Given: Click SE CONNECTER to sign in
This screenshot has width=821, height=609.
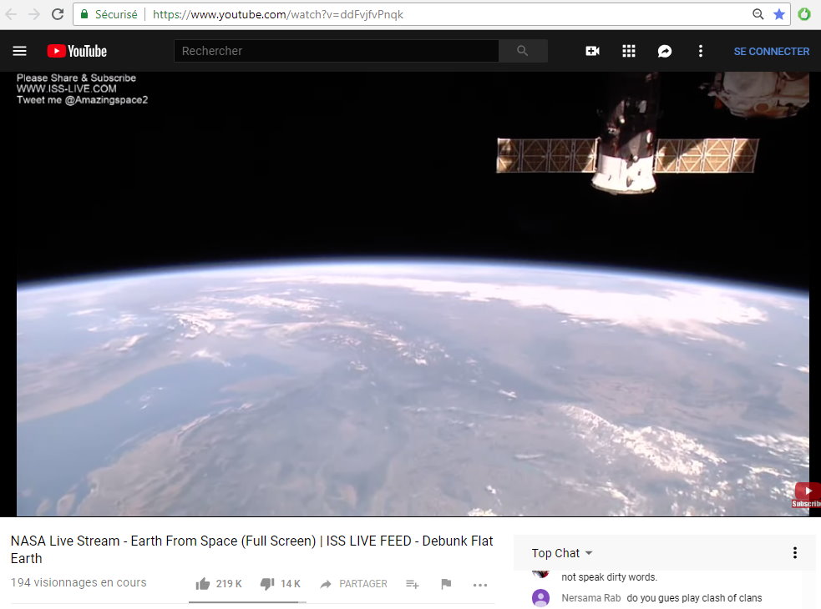Looking at the screenshot, I should pos(771,51).
